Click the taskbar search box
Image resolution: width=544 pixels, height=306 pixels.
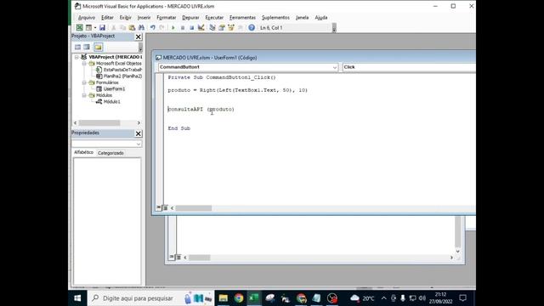click(x=150, y=298)
